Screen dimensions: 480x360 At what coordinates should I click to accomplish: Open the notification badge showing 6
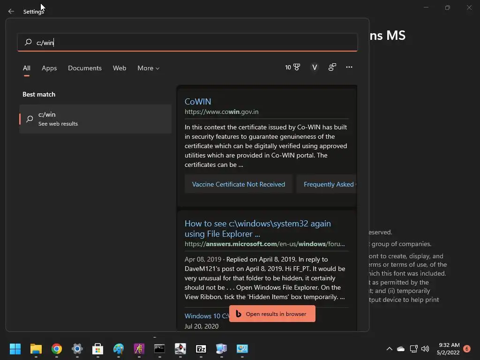(x=467, y=349)
